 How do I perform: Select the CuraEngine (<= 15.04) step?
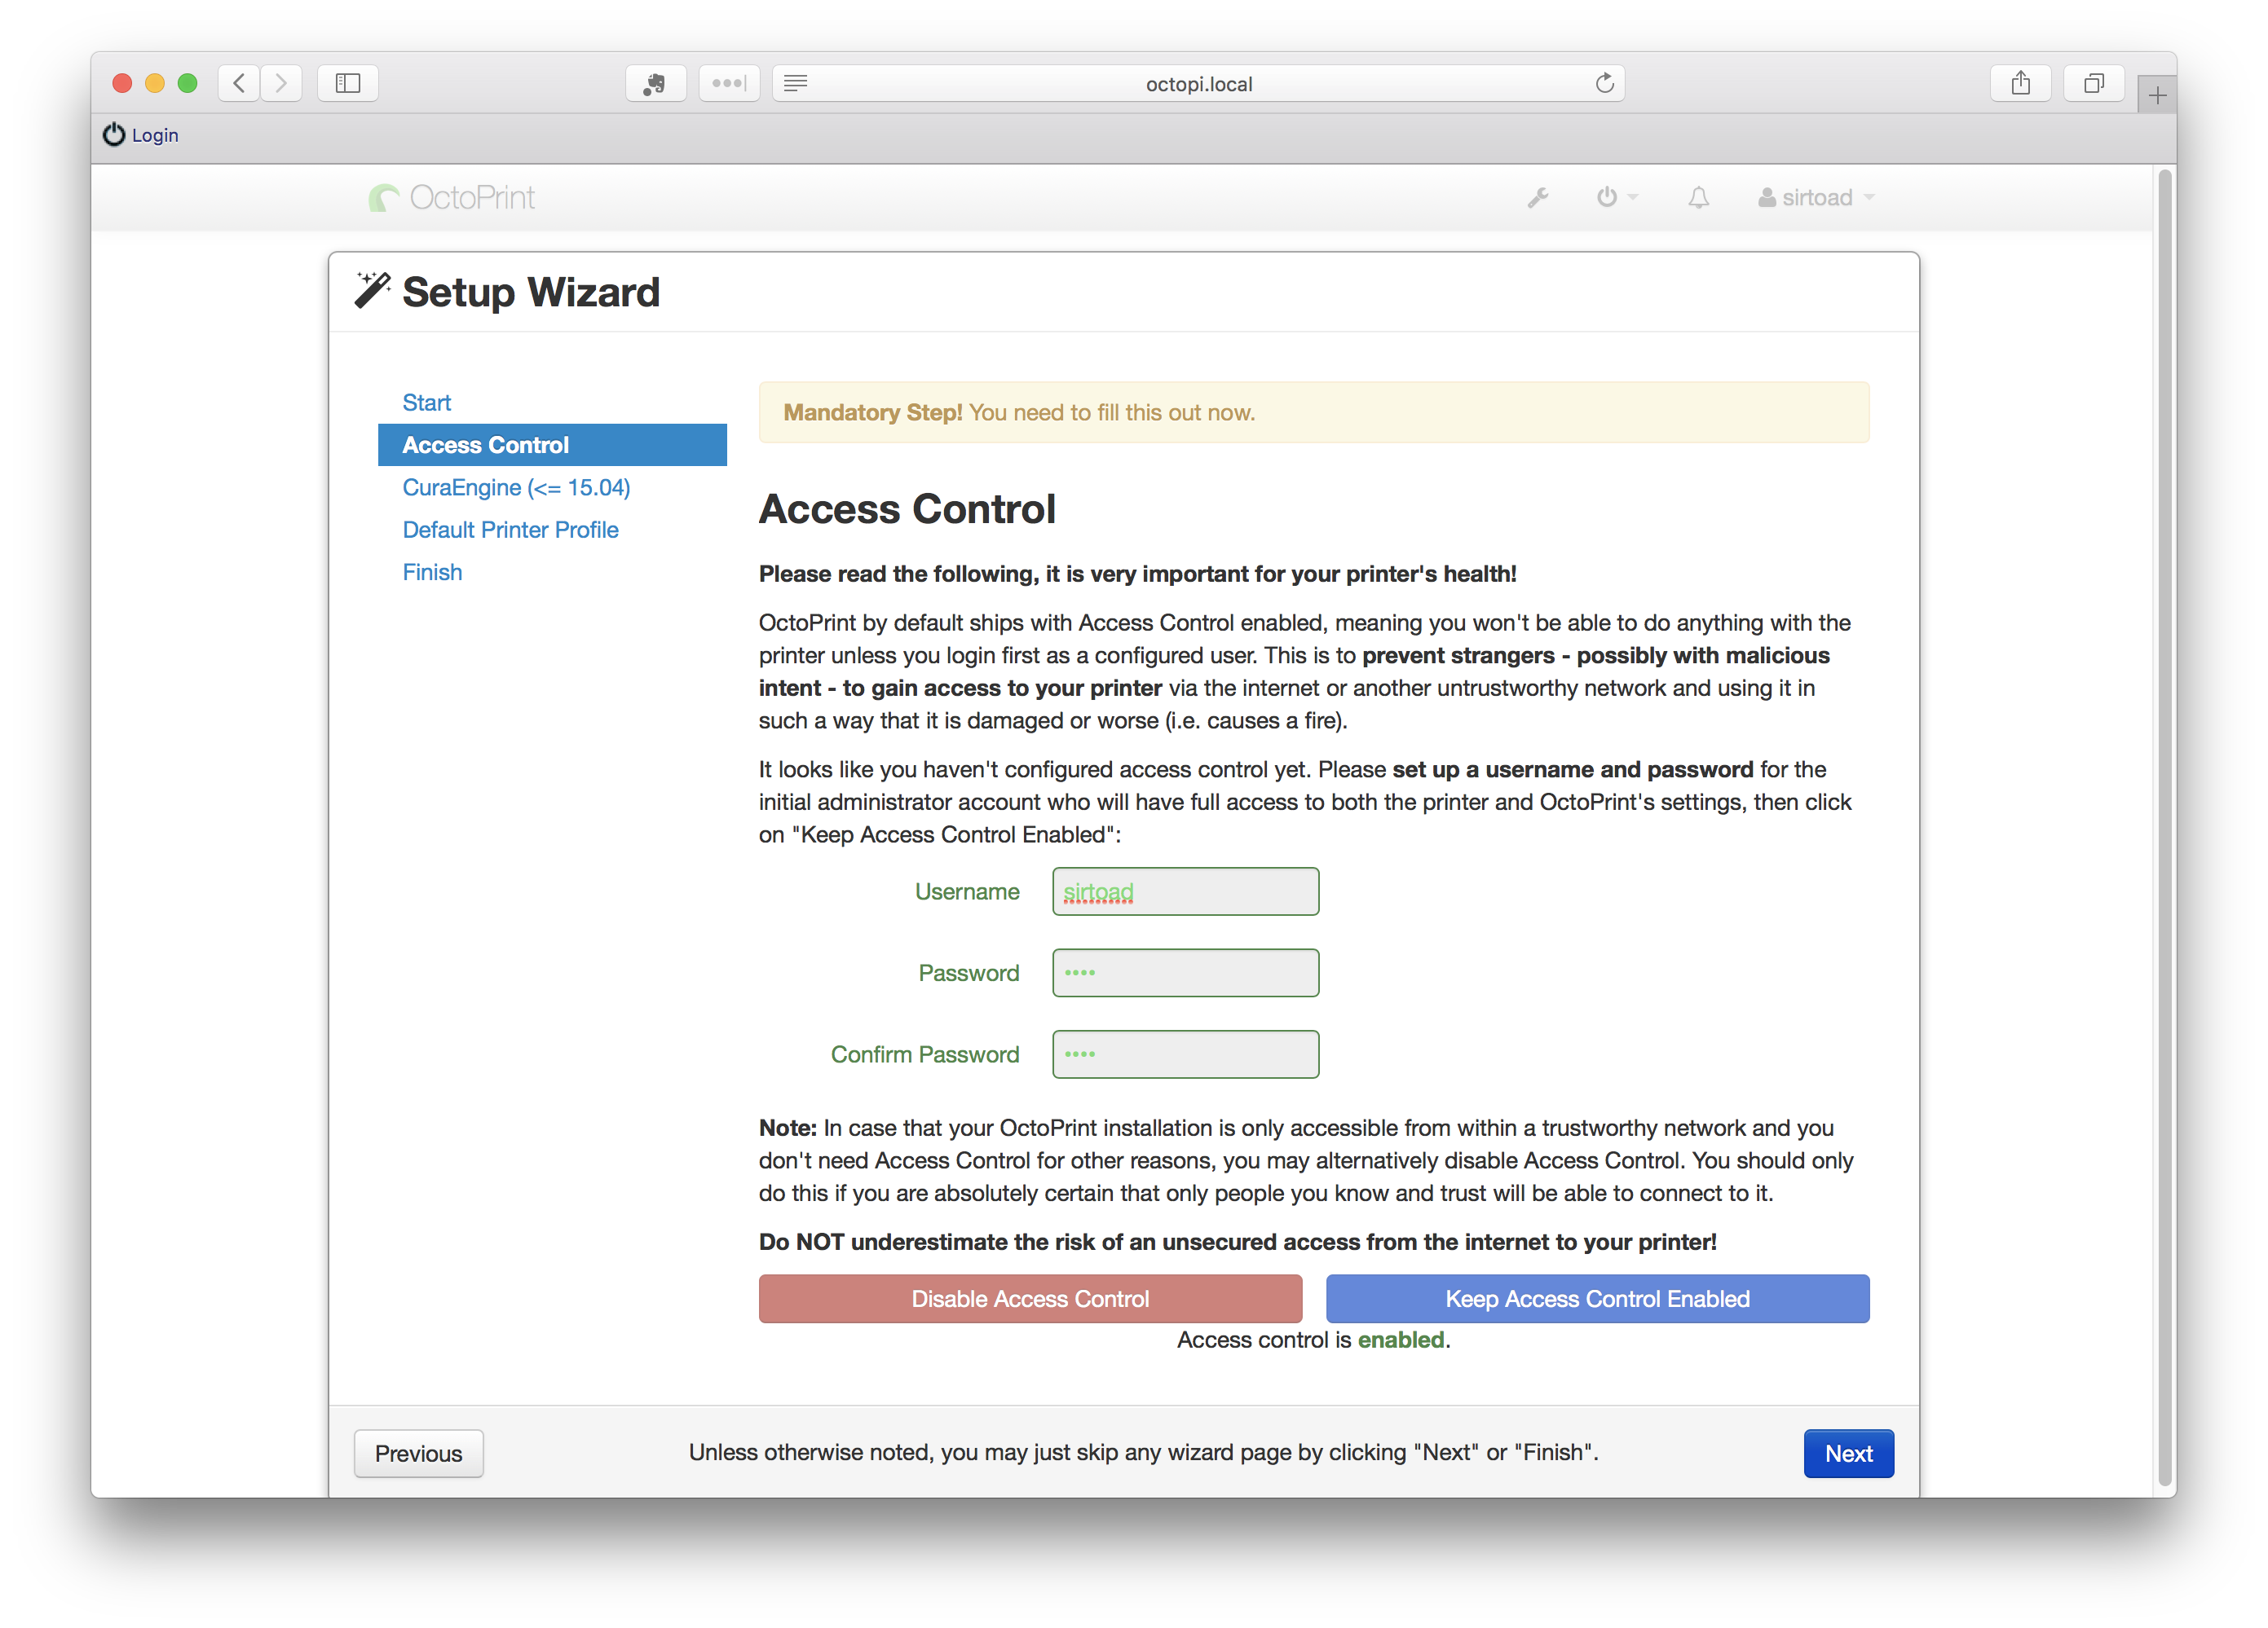click(x=516, y=488)
